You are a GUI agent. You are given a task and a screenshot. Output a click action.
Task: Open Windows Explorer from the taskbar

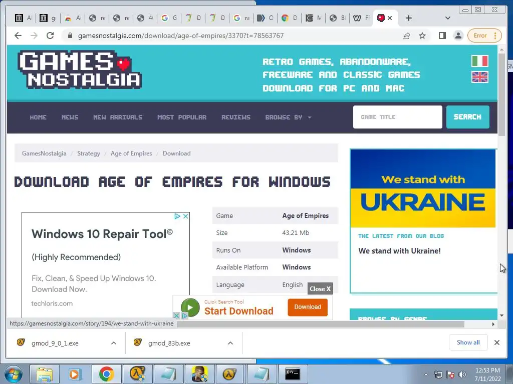pyautogui.click(x=45, y=374)
